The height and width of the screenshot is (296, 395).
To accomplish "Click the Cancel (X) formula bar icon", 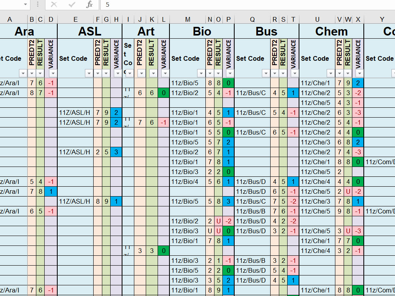I will tap(54, 4).
